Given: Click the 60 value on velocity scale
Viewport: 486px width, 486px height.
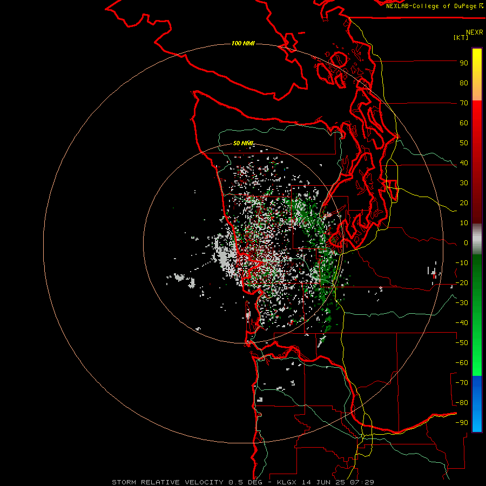Looking at the screenshot, I should [464, 123].
